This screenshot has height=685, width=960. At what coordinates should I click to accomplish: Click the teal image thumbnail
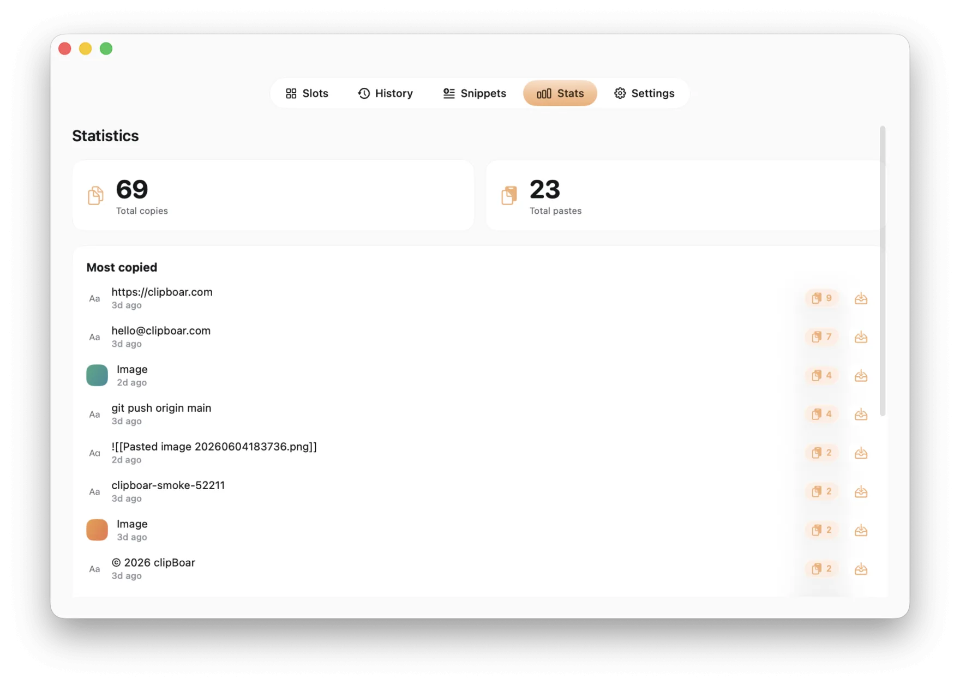tap(97, 375)
